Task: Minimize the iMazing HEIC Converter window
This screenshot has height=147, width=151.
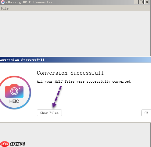Action: tap(136, 2)
